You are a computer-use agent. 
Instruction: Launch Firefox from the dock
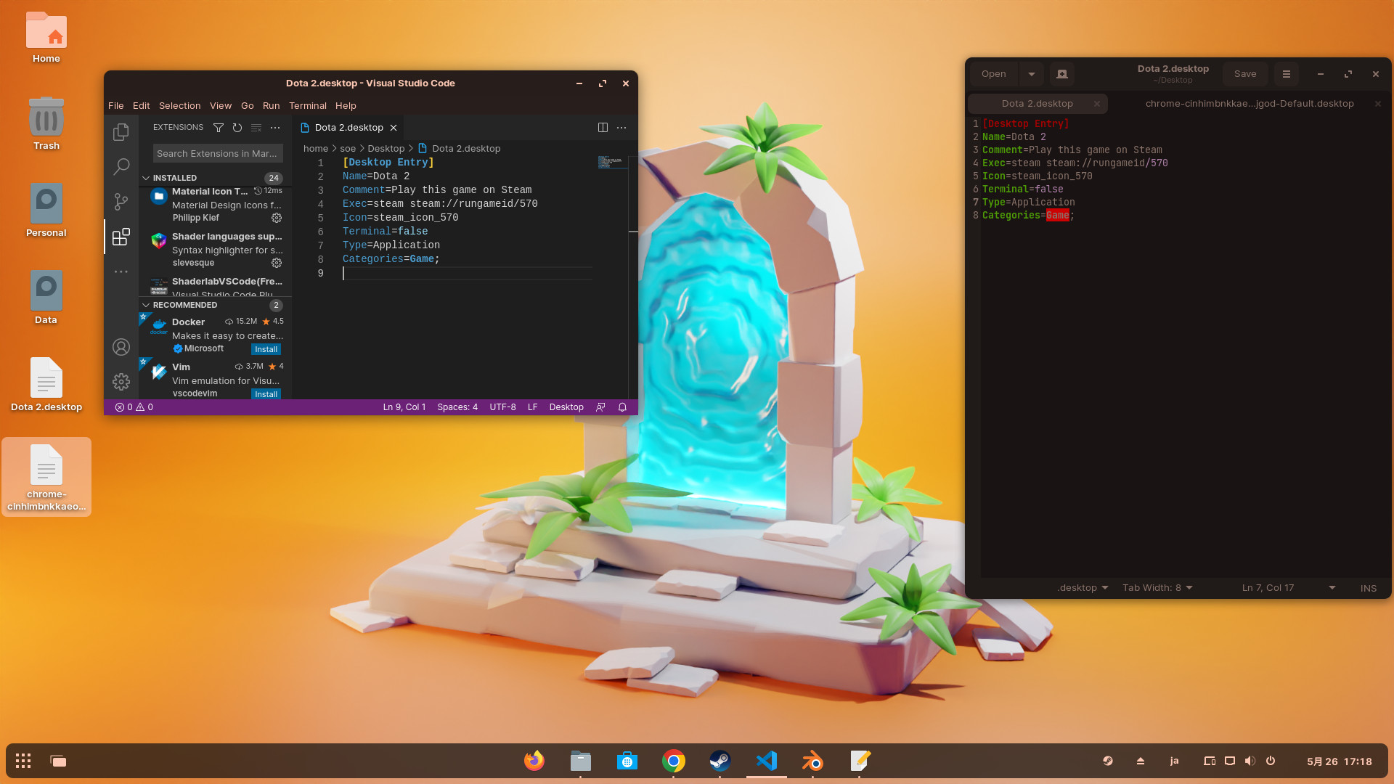[x=534, y=761]
